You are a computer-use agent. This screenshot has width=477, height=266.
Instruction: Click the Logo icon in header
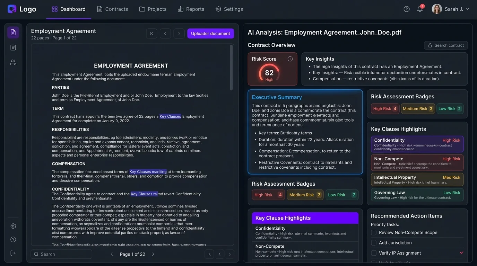(x=12, y=9)
